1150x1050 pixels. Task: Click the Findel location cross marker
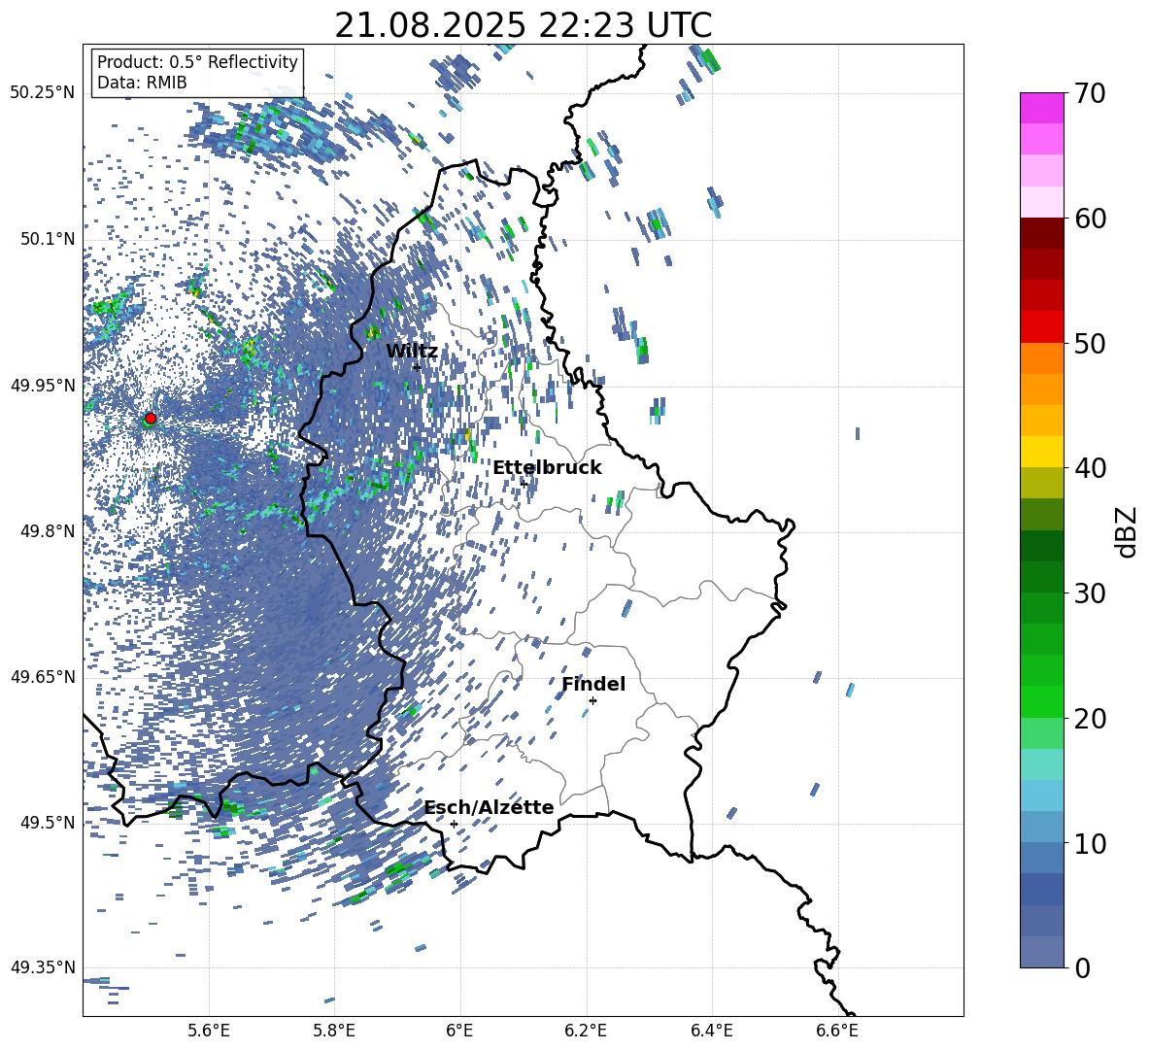[592, 700]
